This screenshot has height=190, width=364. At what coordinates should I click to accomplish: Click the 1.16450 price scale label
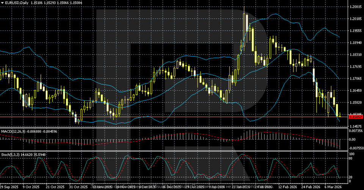(356, 91)
